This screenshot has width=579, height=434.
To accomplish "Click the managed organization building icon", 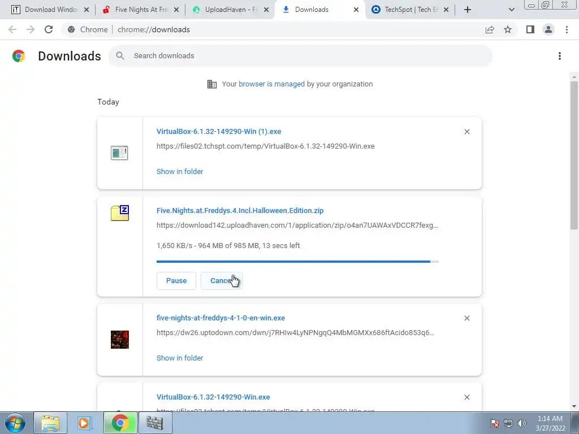I will 212,84.
